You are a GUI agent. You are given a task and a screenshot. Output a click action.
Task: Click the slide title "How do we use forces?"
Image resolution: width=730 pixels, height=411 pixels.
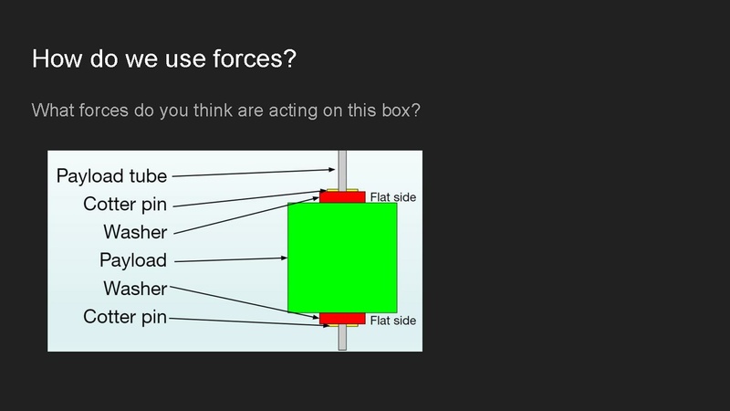point(164,60)
